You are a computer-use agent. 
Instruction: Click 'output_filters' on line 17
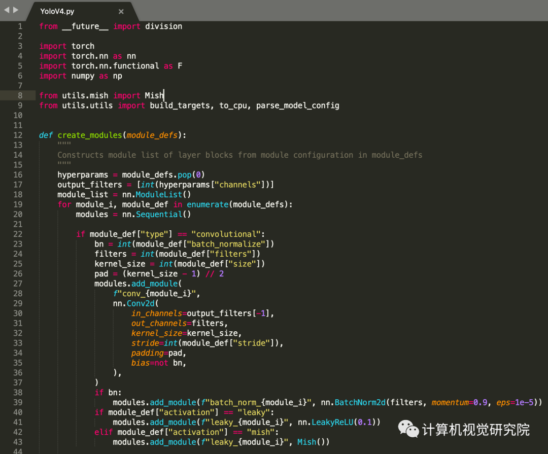(x=90, y=185)
